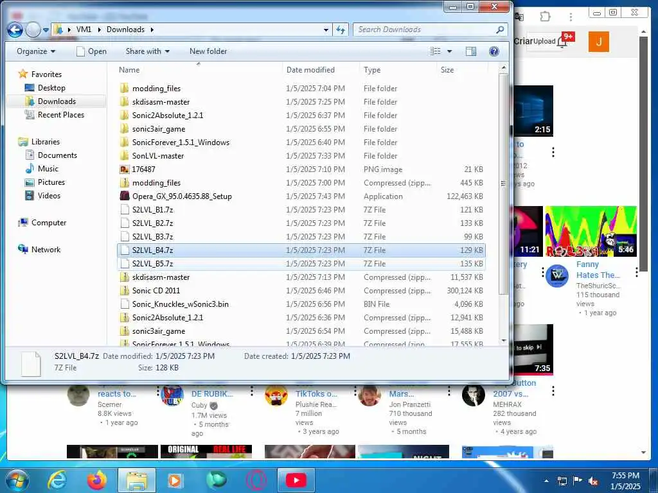Click the browser extensions puzzle icon
The width and height of the screenshot is (658, 493).
click(545, 17)
